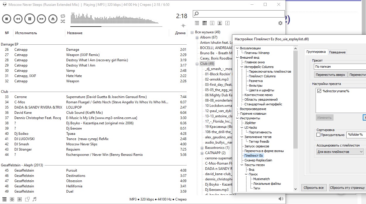Click the artist portrait icon in toolbar
This screenshot has height=204, width=366.
tap(219, 23)
